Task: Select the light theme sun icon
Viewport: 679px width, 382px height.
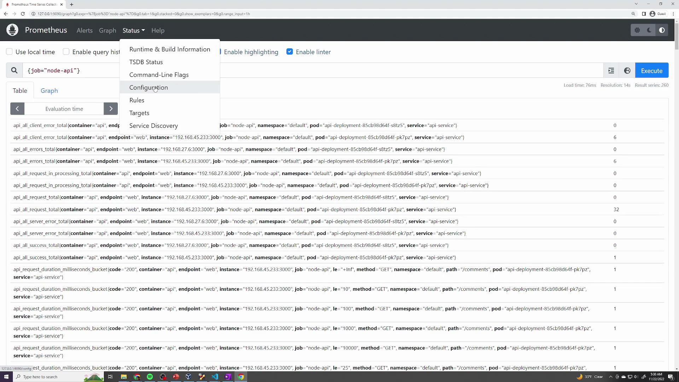Action: (637, 30)
